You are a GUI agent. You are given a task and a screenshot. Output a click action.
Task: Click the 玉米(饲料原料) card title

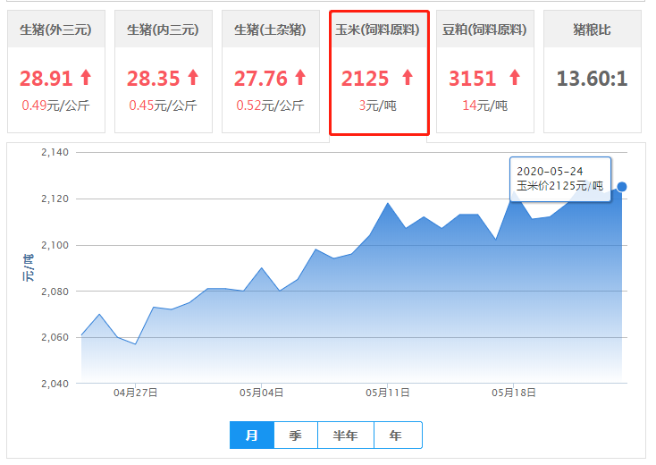pos(378,30)
